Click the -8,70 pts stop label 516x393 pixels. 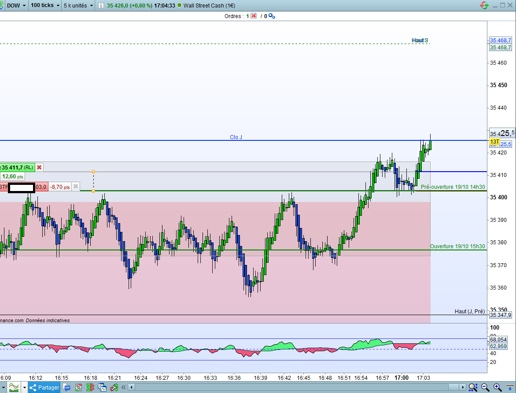pos(60,187)
